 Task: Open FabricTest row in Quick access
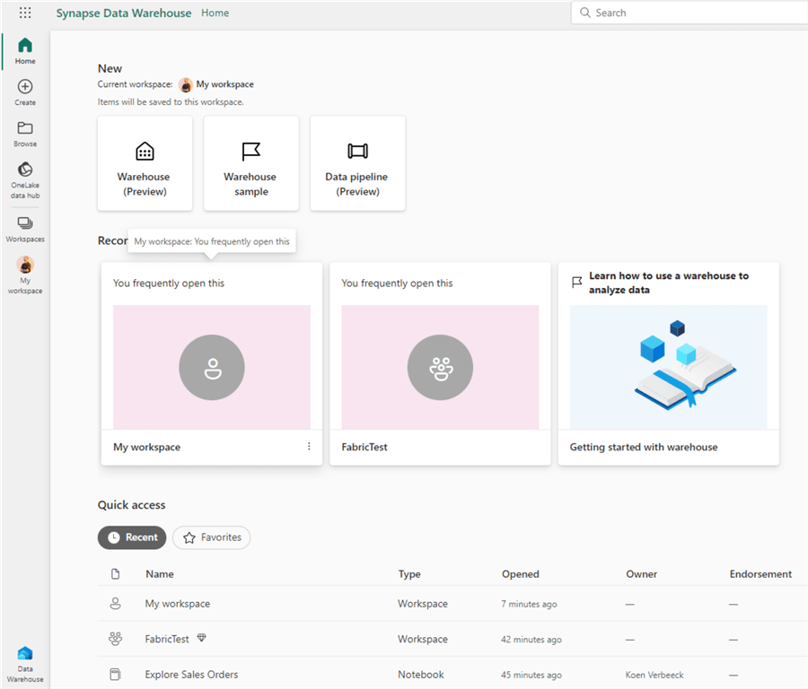(x=452, y=639)
